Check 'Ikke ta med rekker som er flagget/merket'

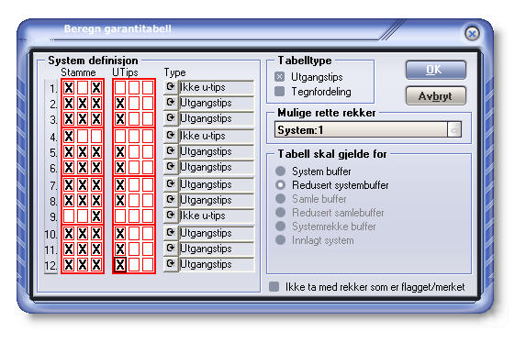click(x=274, y=287)
